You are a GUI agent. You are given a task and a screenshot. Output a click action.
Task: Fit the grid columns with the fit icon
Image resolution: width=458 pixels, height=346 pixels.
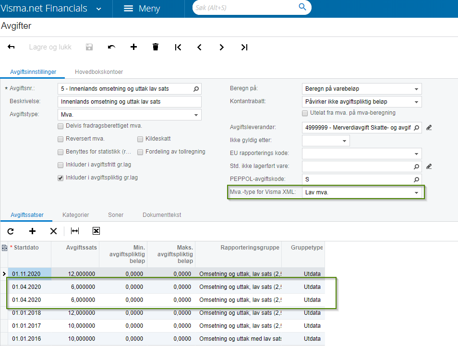pos(75,231)
